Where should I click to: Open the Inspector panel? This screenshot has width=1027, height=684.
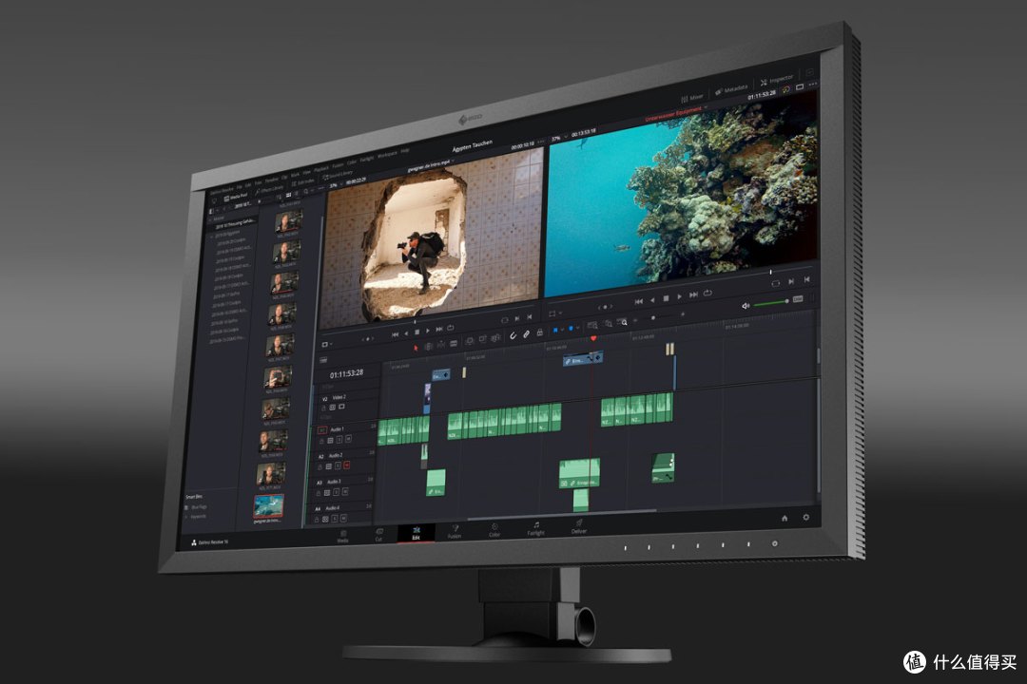click(777, 80)
